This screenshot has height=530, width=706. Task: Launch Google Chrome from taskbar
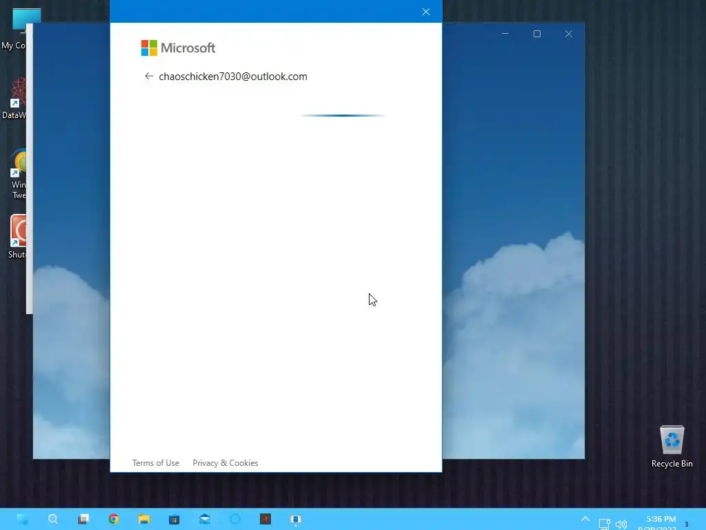click(x=114, y=519)
